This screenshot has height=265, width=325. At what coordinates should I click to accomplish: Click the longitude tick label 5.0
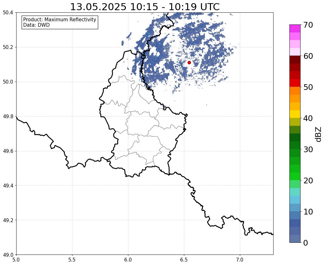point(16,260)
